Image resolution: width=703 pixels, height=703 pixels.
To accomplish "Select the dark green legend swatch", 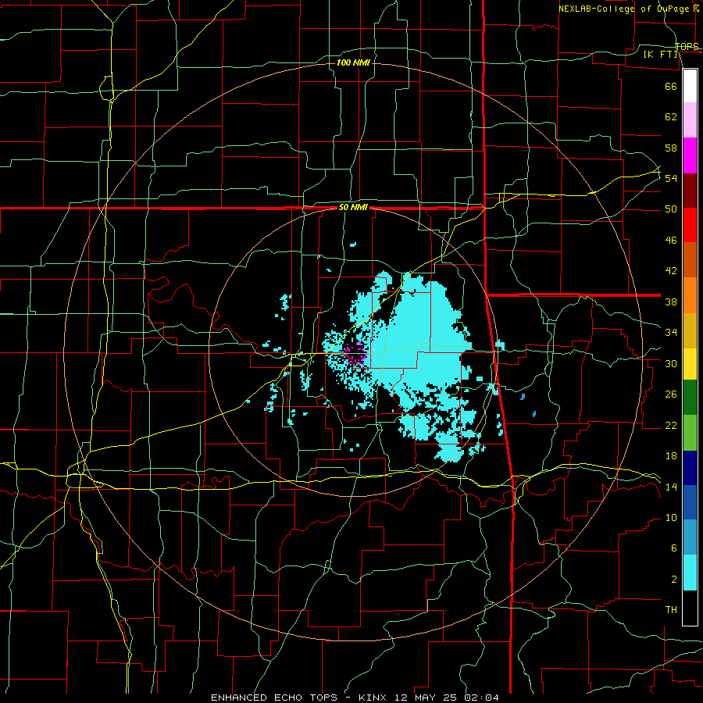I will point(690,398).
